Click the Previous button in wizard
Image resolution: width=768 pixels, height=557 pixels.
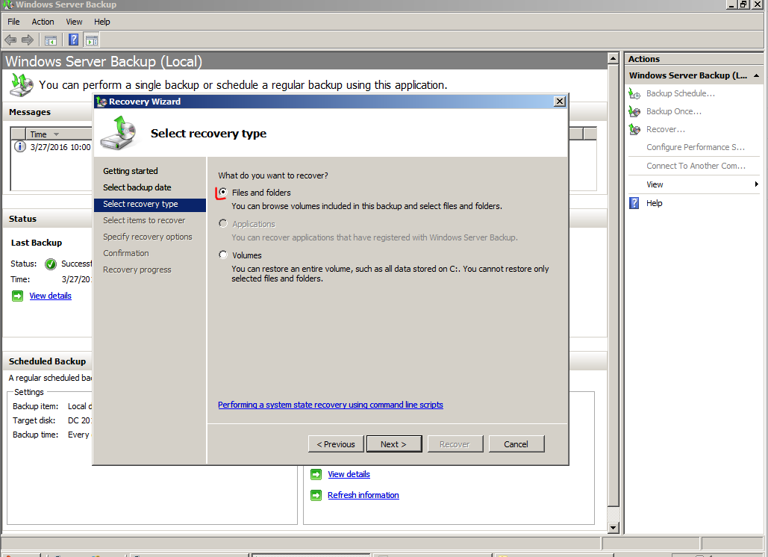coord(336,444)
